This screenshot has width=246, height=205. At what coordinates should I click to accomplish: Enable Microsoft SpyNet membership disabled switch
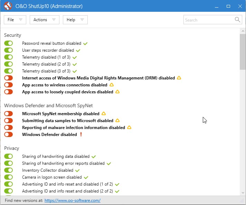(x=9, y=113)
